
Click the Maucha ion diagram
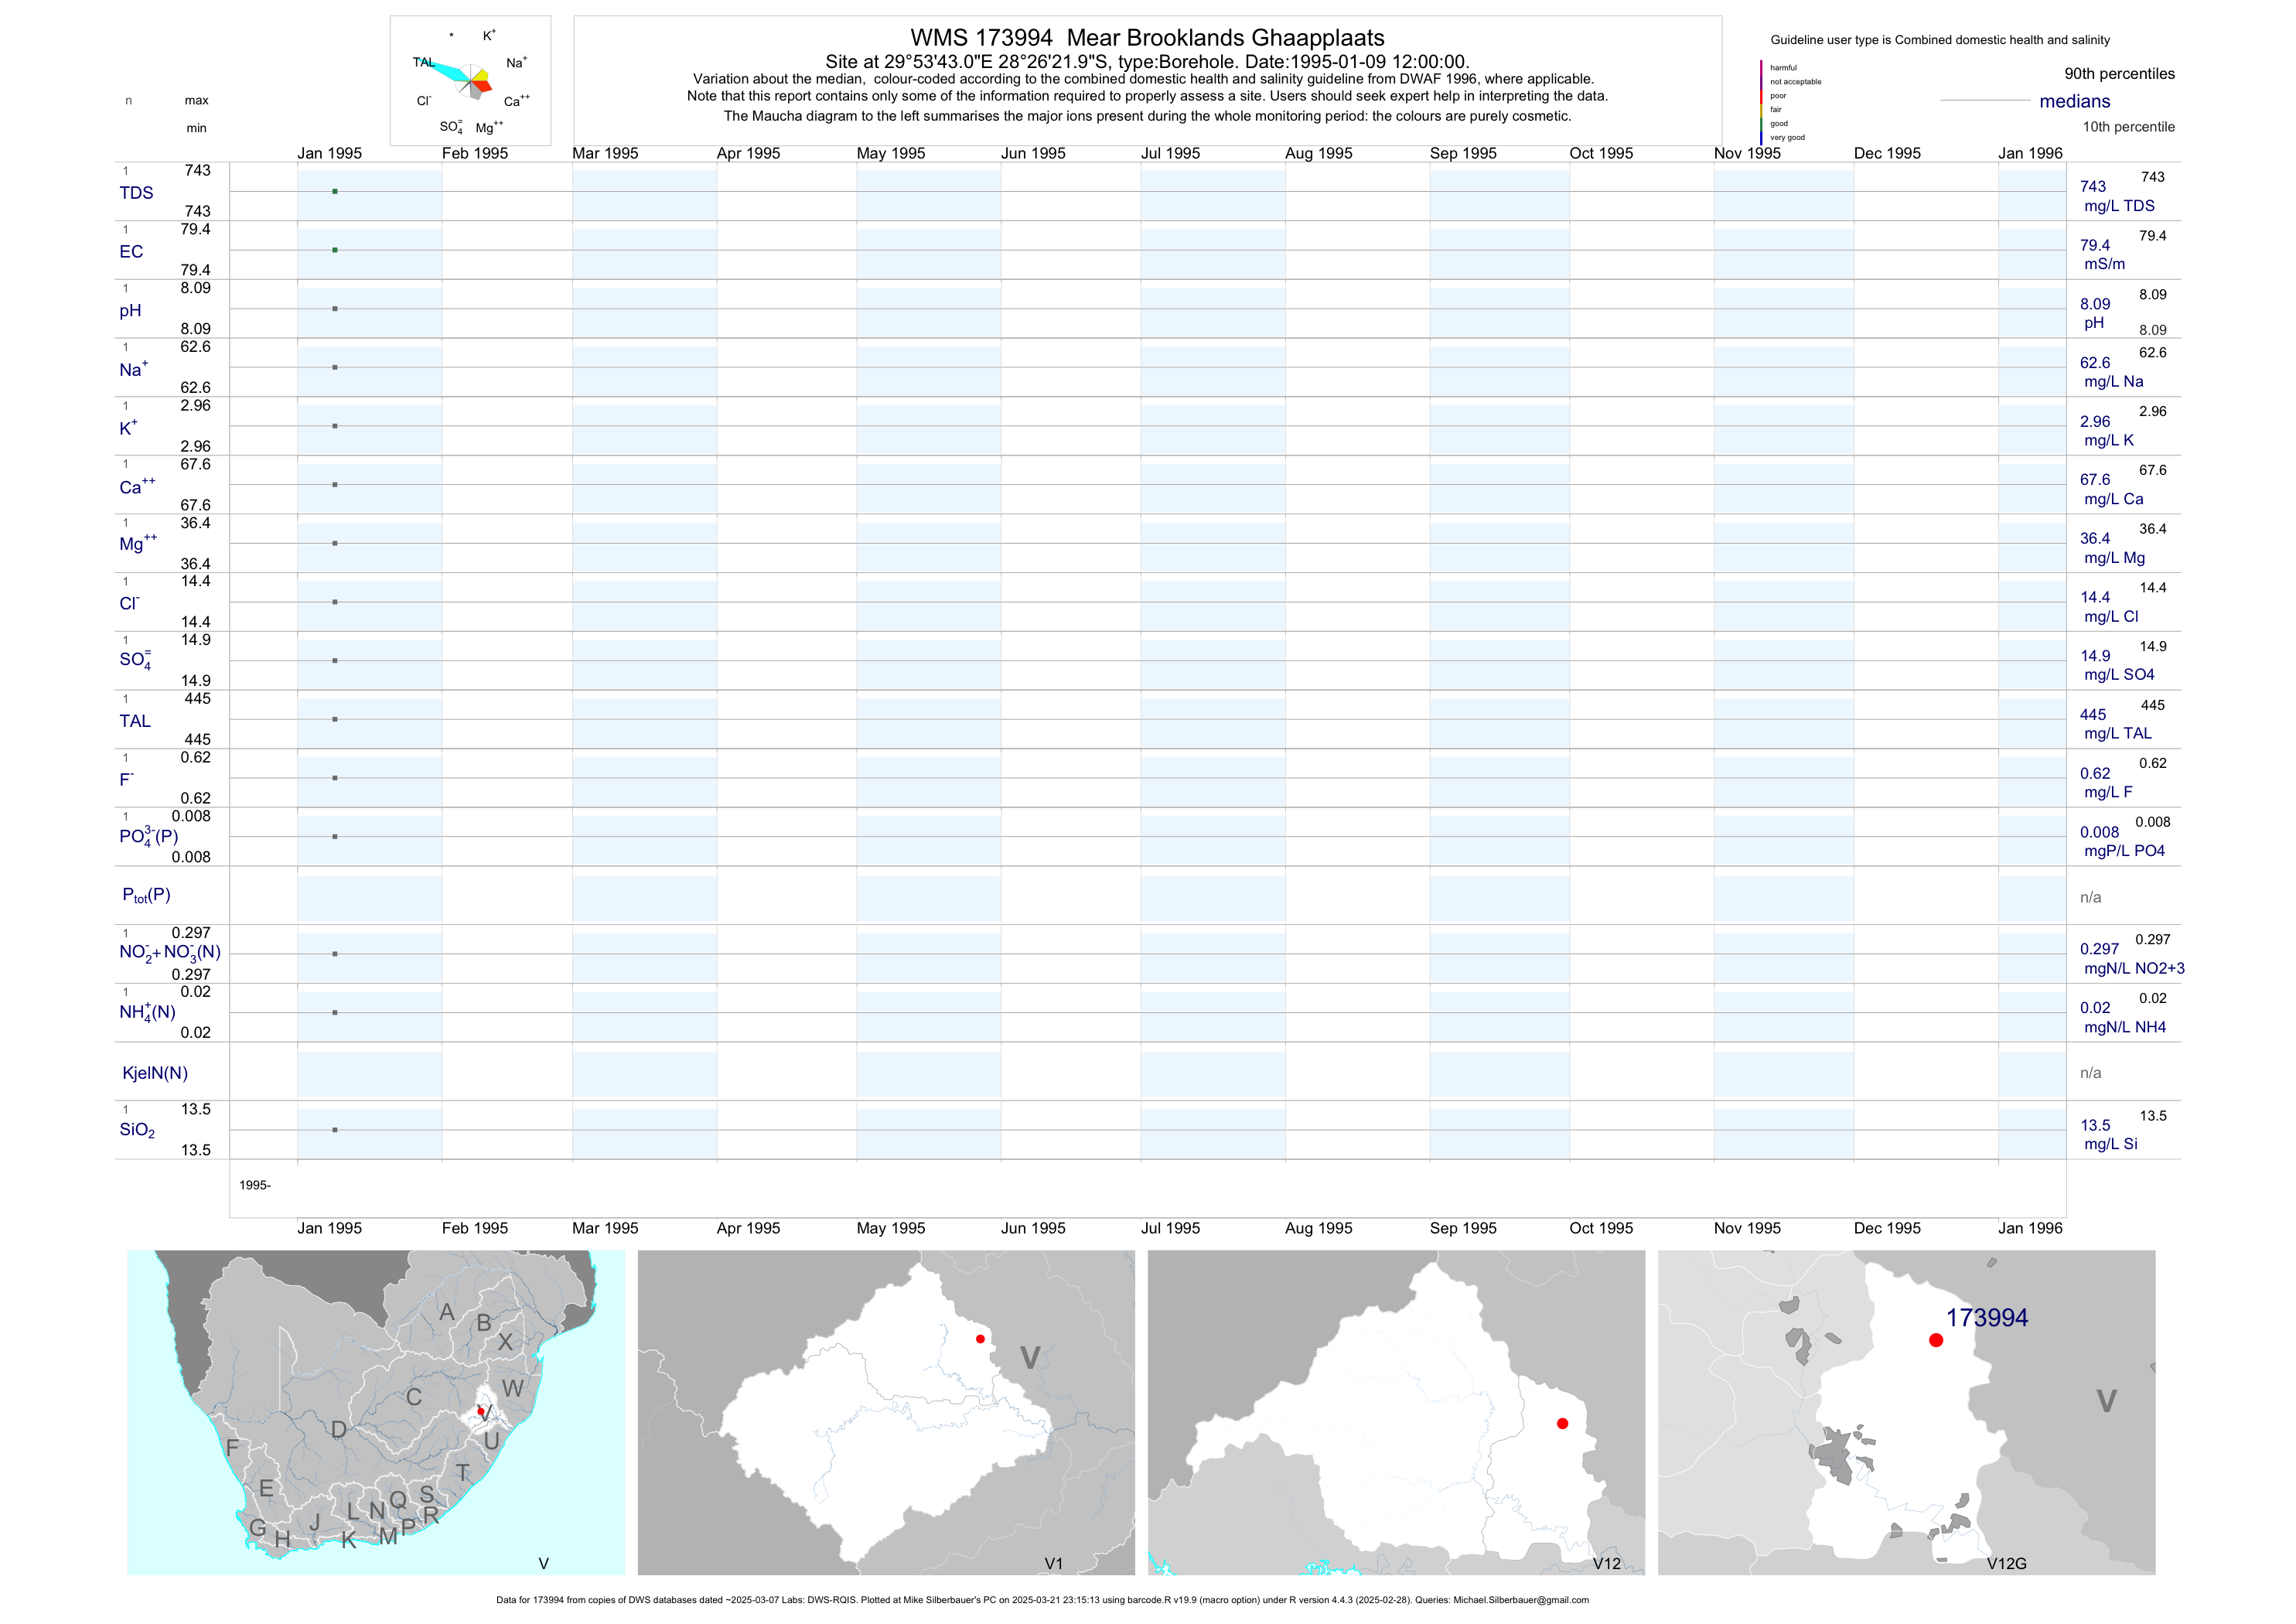coord(470,80)
